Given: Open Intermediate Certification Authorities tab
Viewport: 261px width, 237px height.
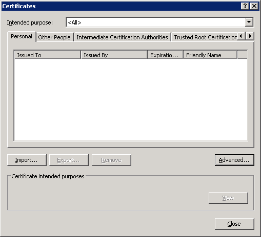Looking at the screenshot, I should 122,37.
